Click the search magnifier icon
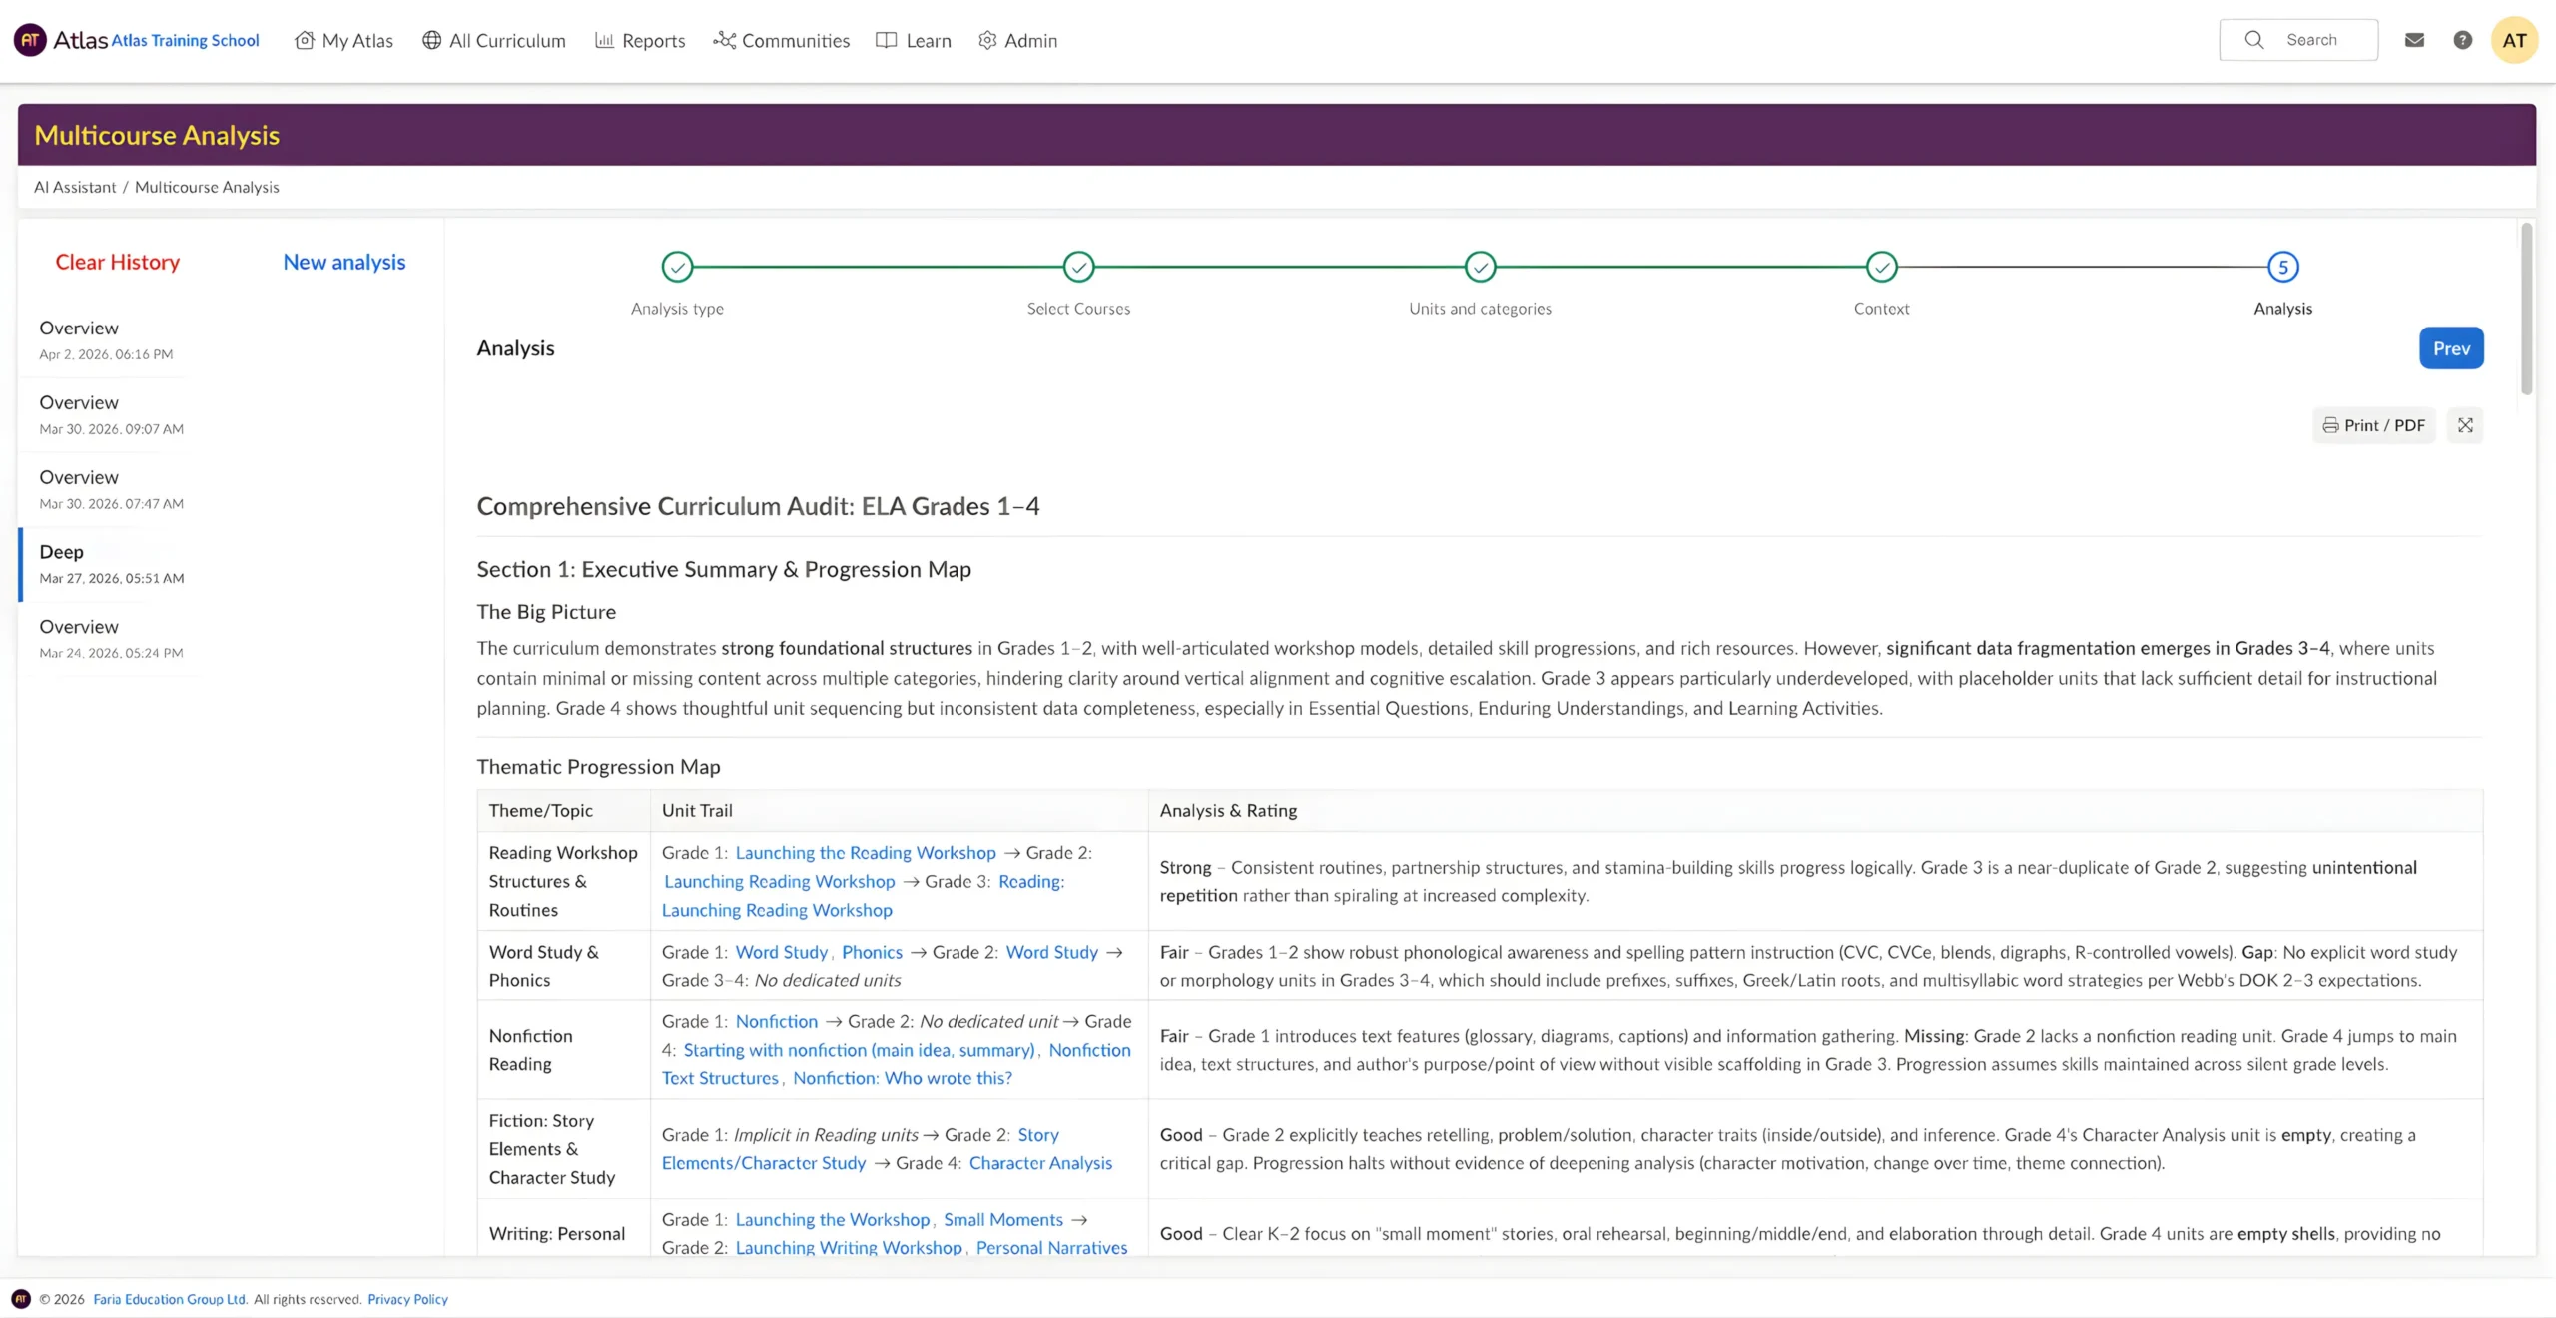The width and height of the screenshot is (2556, 1318). click(x=2253, y=40)
